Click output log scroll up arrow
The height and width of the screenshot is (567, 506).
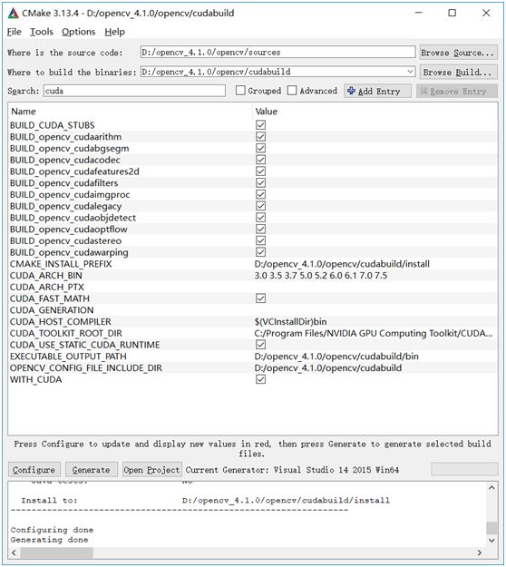491,487
